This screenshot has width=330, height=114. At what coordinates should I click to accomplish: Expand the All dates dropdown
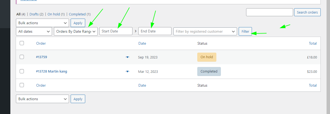coord(34,31)
